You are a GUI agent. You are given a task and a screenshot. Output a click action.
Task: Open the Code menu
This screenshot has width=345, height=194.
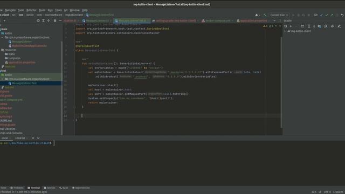[x=21, y=10]
